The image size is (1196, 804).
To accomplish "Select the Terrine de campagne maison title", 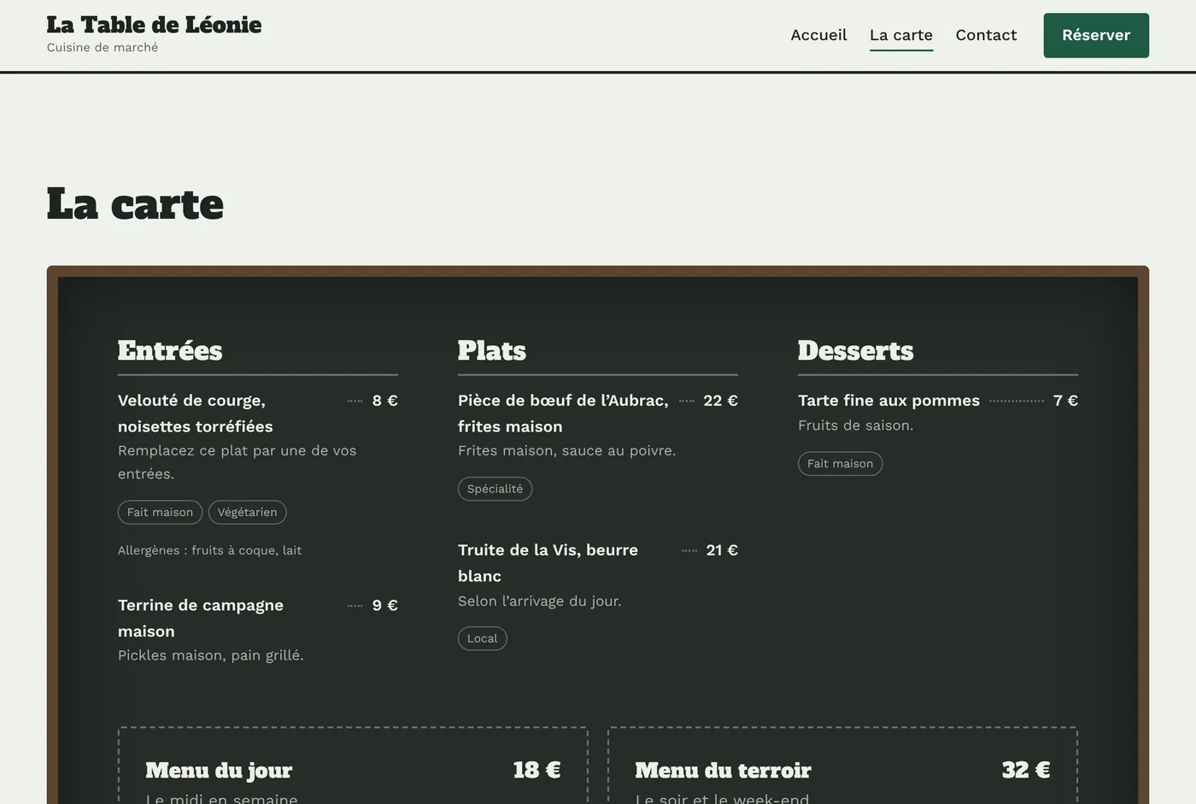I will click(201, 618).
